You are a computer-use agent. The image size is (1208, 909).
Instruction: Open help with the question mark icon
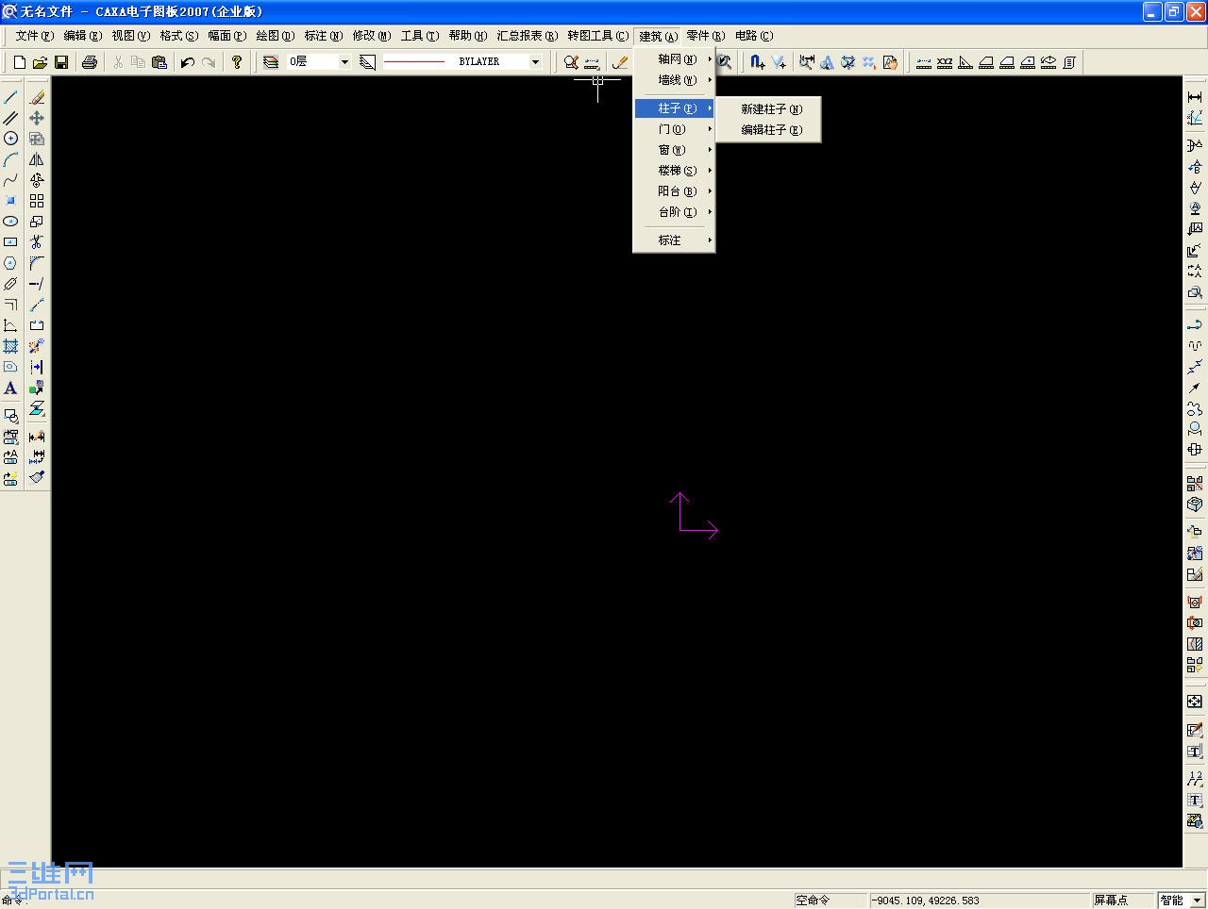[237, 62]
